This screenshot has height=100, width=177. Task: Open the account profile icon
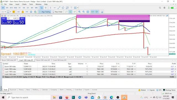tap(164, 8)
